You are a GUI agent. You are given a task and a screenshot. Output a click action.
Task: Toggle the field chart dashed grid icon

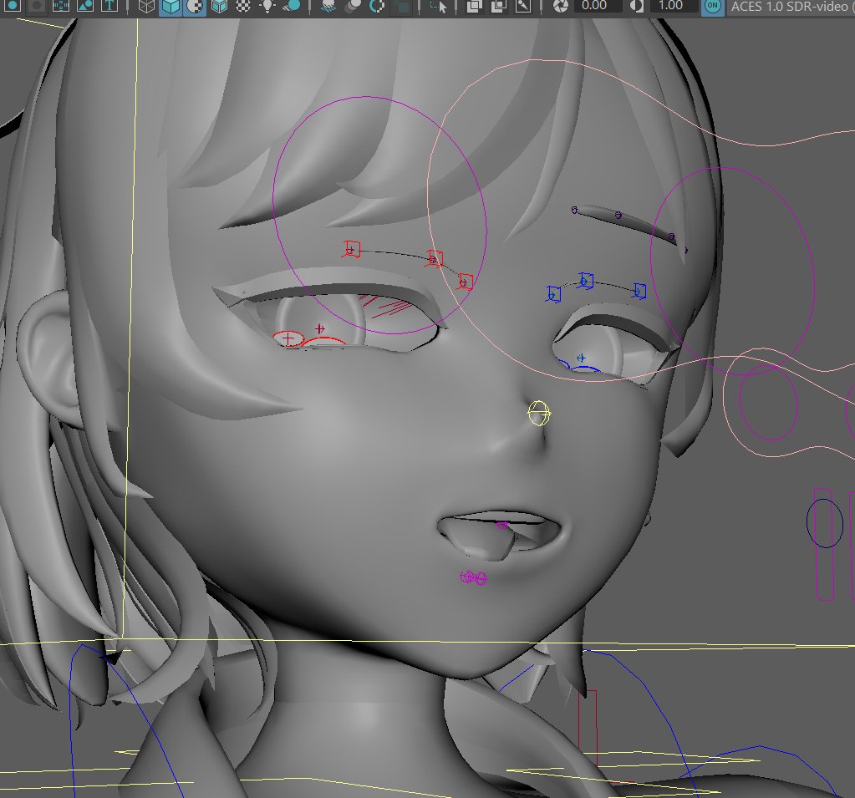click(x=61, y=6)
